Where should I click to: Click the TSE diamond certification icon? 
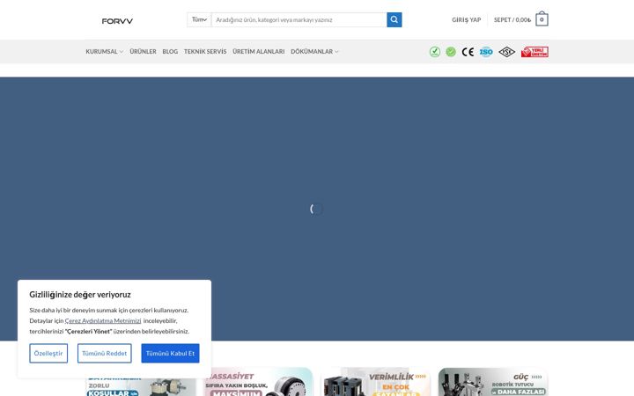click(x=506, y=52)
